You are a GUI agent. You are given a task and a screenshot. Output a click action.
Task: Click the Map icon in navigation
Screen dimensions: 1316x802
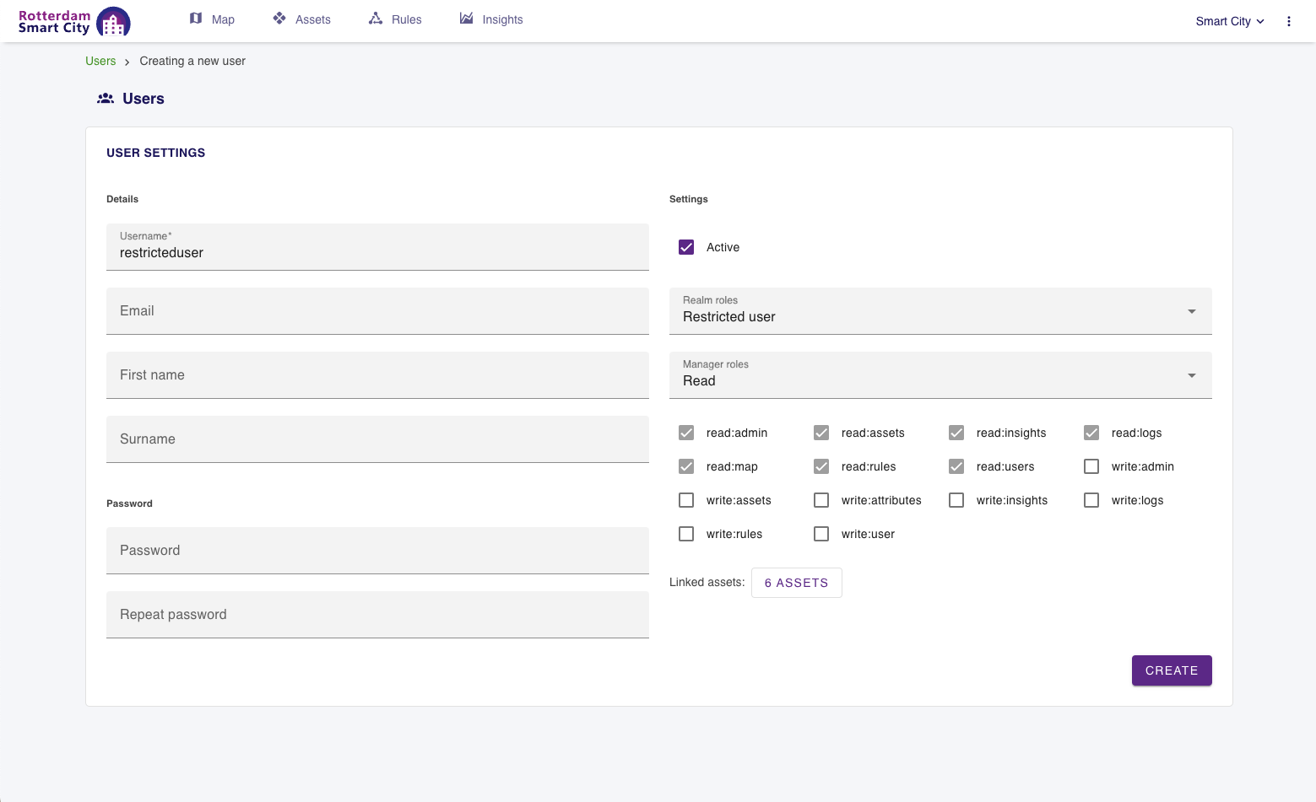[x=196, y=19]
